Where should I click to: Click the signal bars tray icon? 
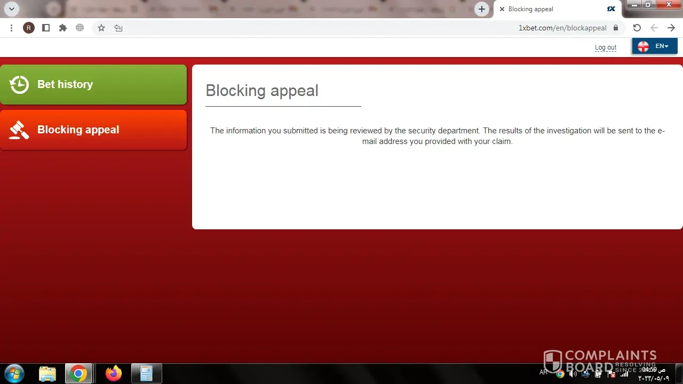click(x=624, y=374)
